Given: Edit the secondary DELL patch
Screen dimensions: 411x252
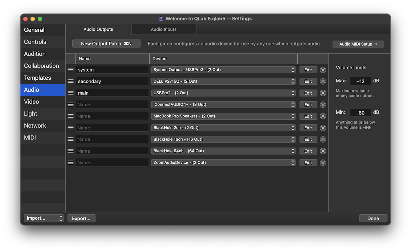Looking at the screenshot, I should coord(308,81).
